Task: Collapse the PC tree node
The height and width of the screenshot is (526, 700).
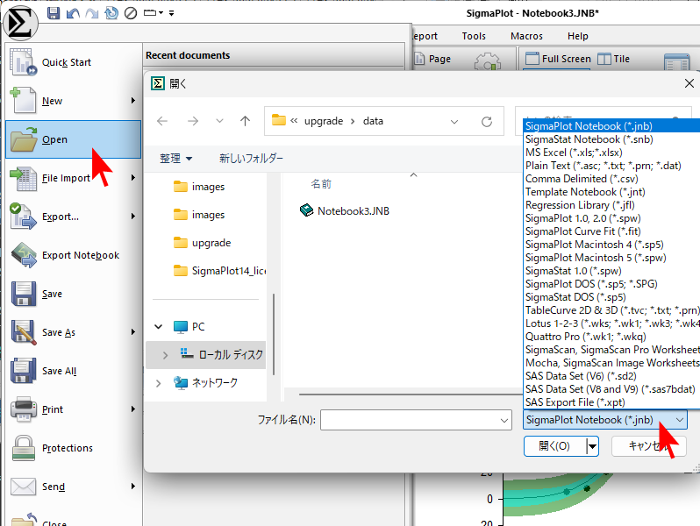Action: [159, 326]
